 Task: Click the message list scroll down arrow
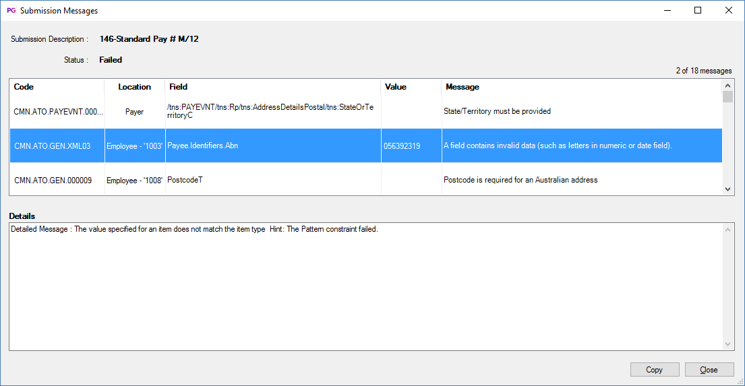click(727, 189)
